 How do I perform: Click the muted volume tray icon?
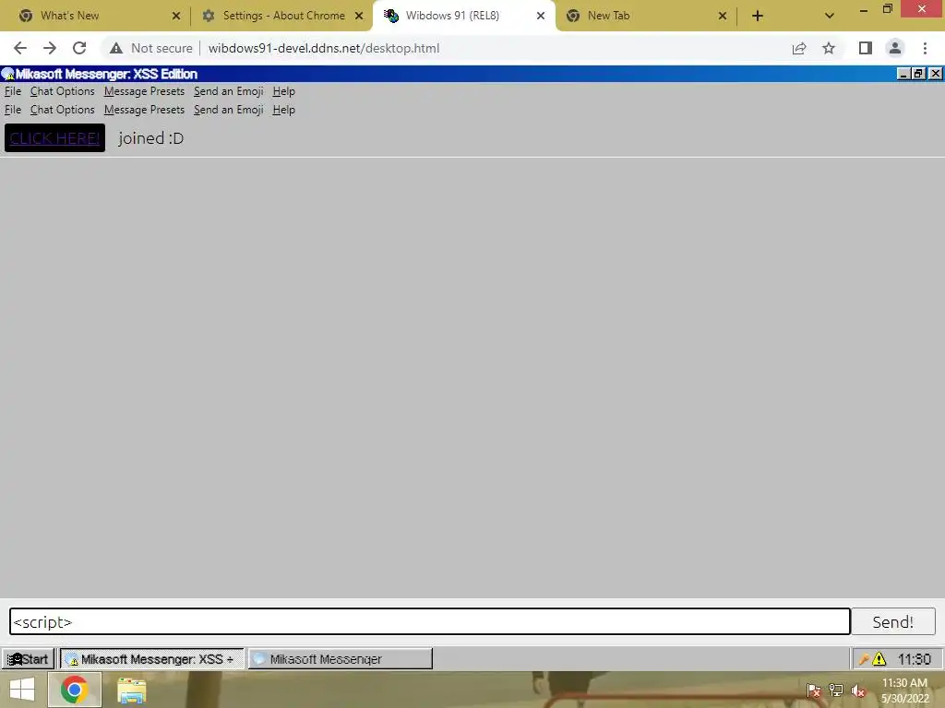coord(858,690)
